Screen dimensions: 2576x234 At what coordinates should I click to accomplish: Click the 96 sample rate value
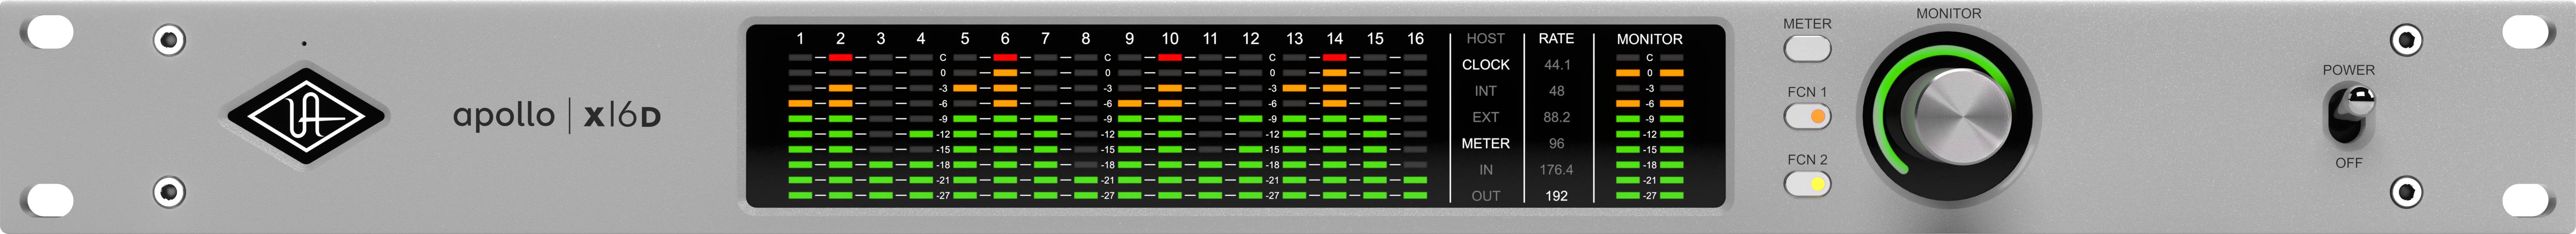coord(1556,143)
